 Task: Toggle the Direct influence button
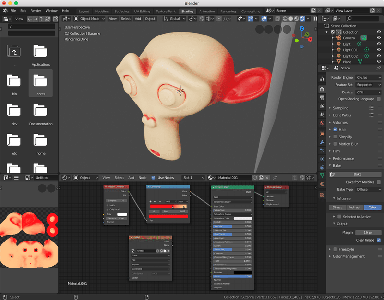tap(337, 208)
